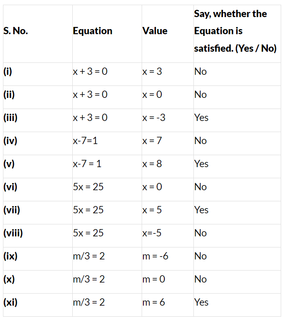Click the 'x = -3' value cell
Viewport: 285px width, 321px height.
tap(154, 118)
